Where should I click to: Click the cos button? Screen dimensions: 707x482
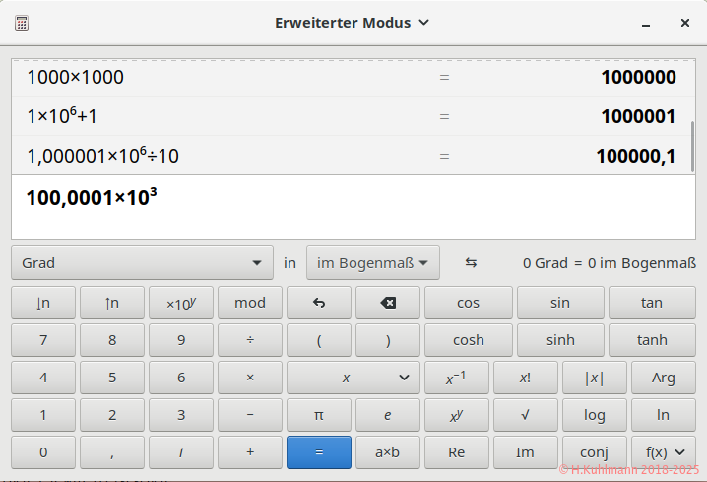coord(469,303)
